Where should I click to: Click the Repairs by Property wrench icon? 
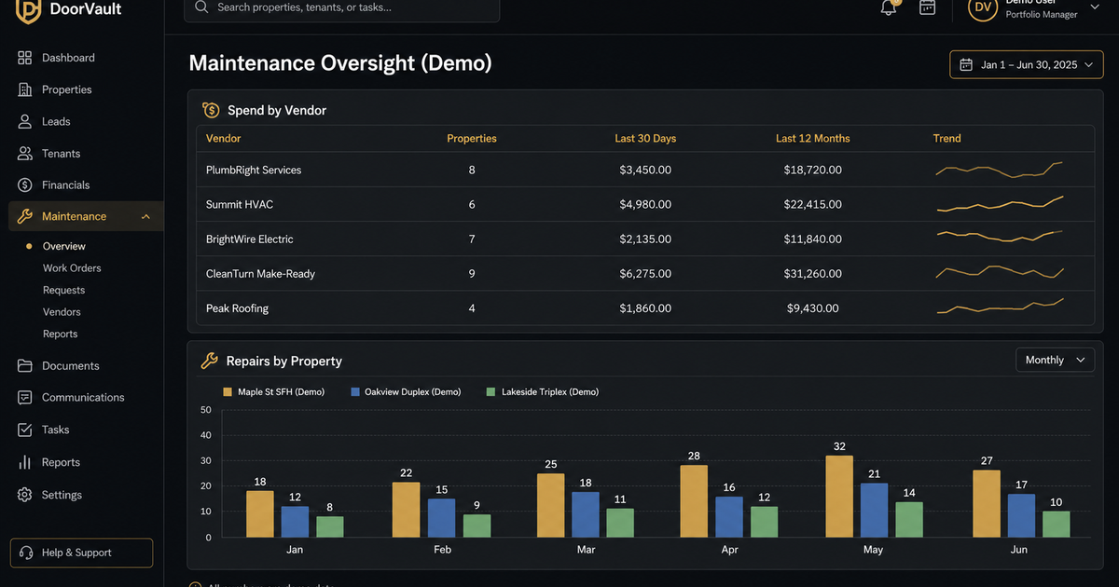(x=210, y=361)
